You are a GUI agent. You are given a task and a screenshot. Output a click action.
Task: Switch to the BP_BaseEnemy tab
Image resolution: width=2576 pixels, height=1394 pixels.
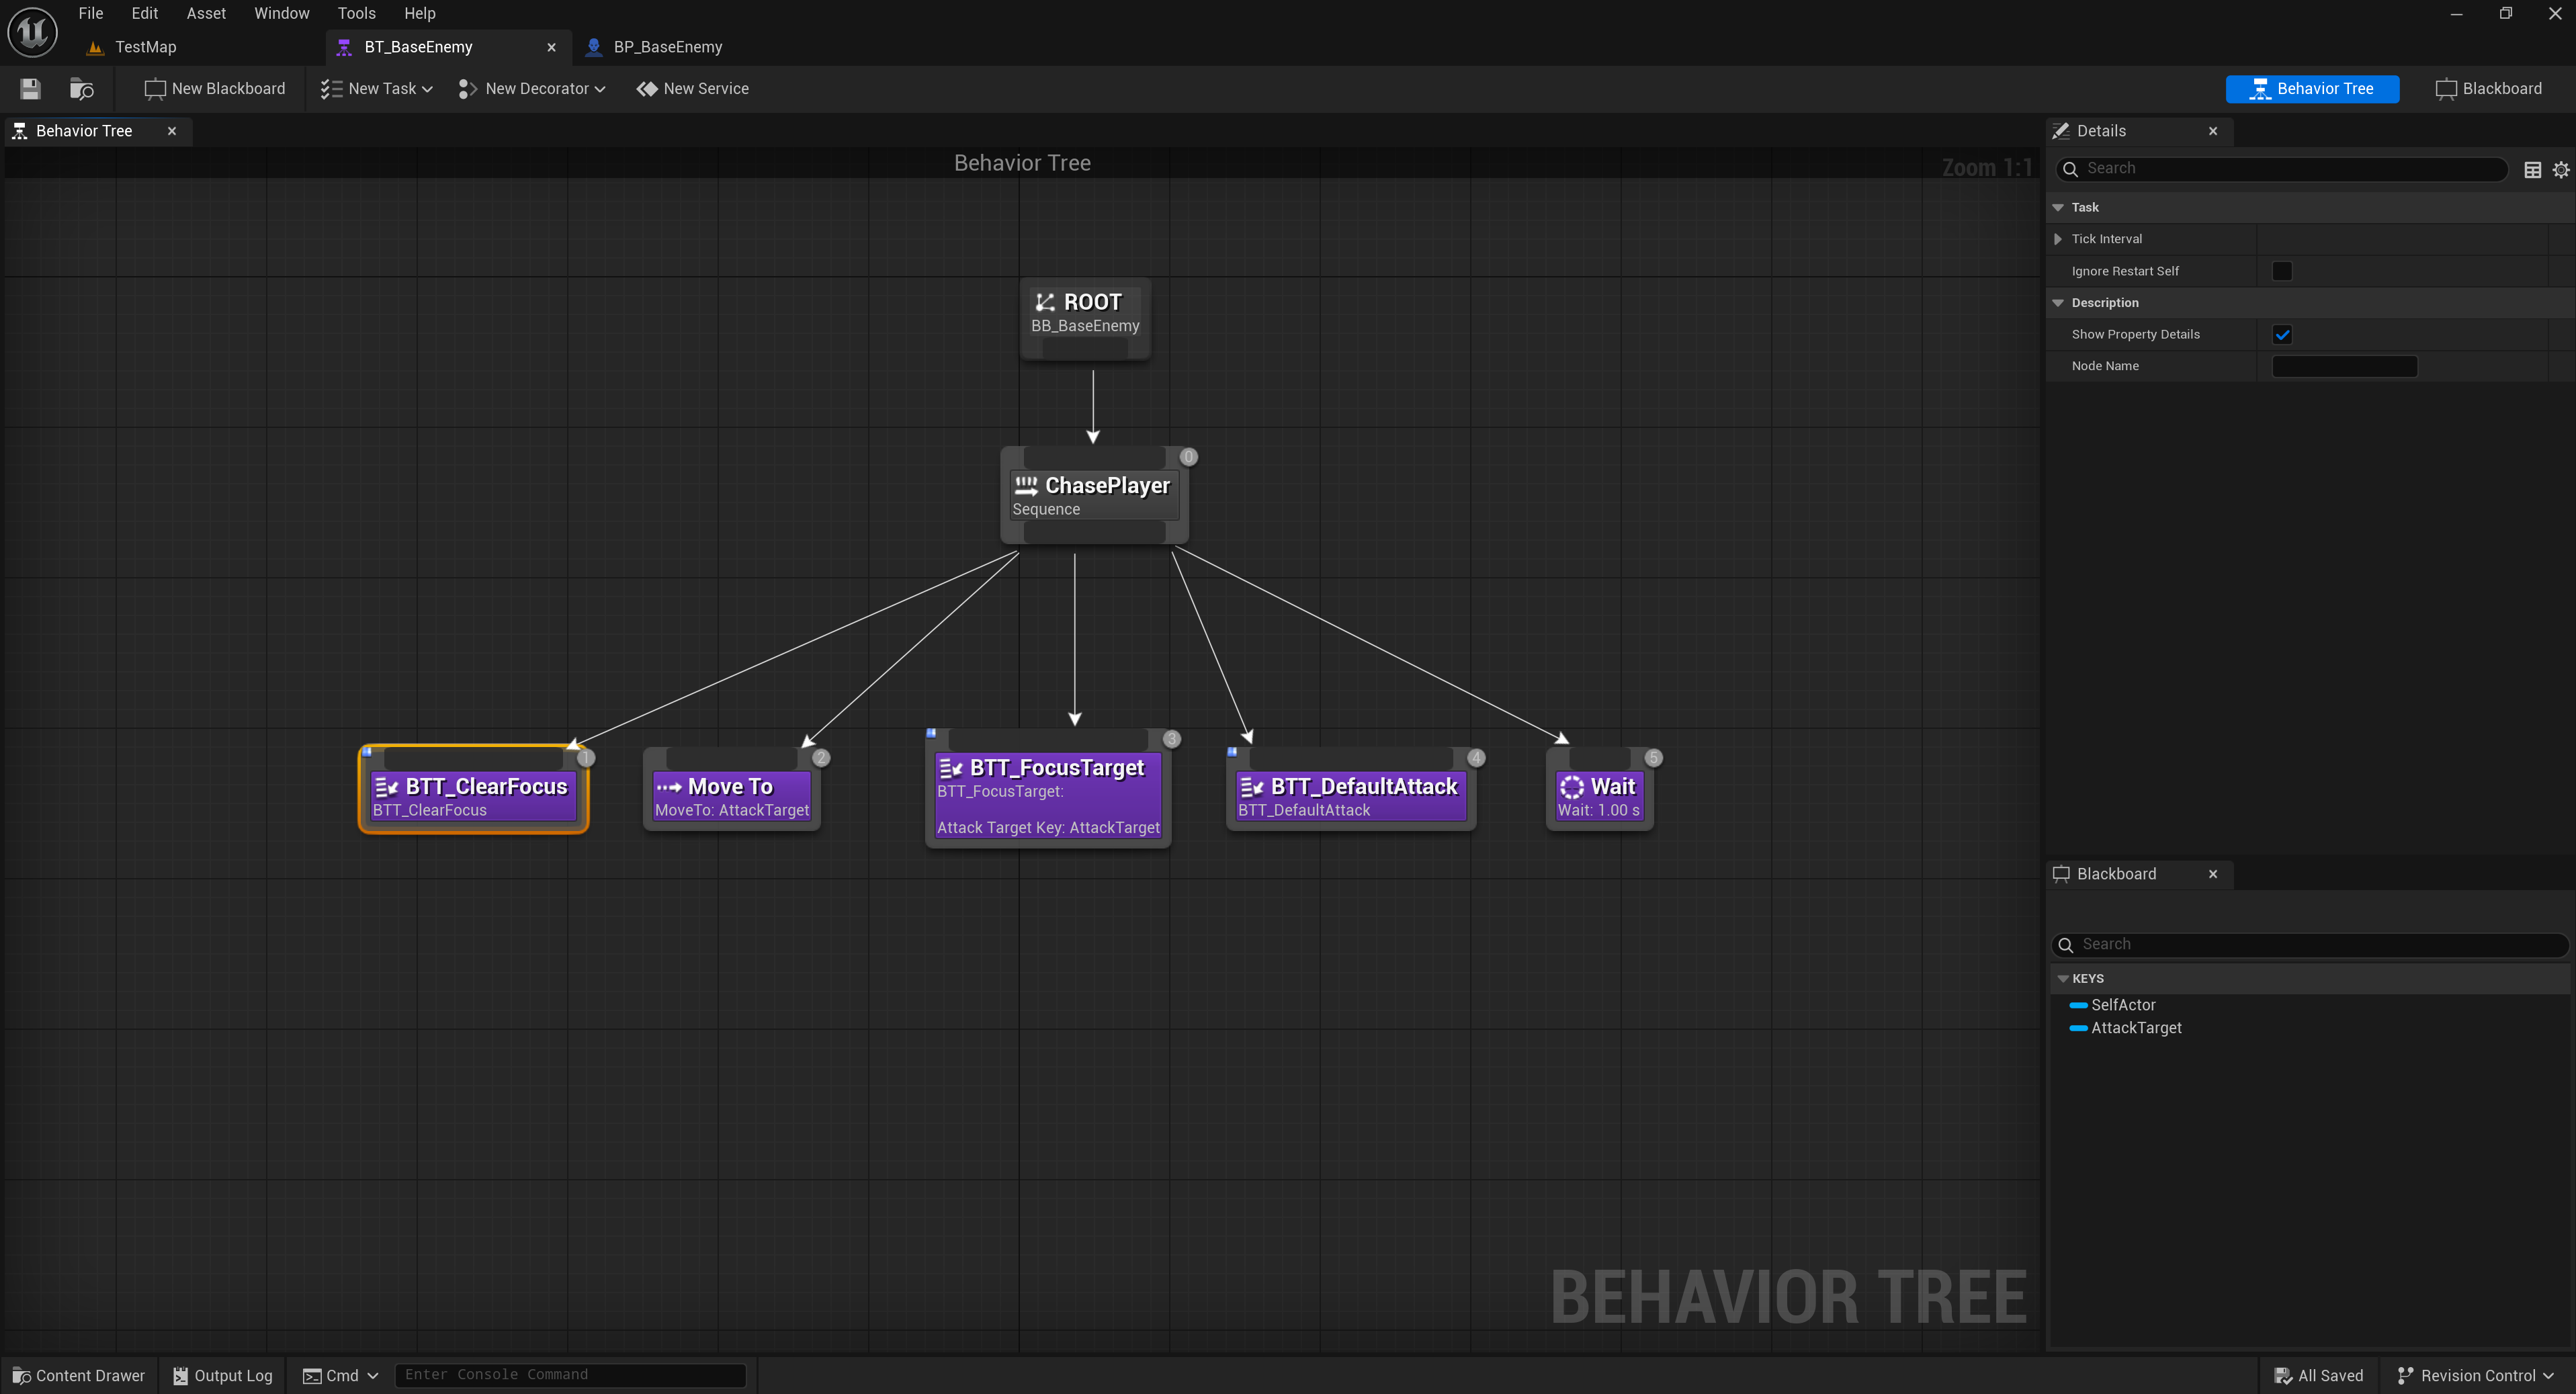667,47
